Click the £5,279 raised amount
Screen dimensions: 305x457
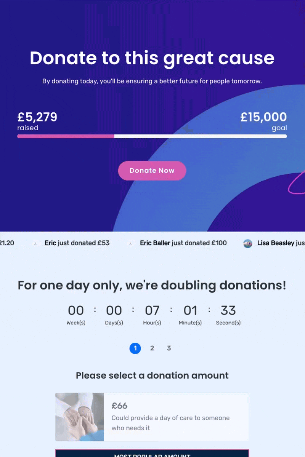tap(37, 117)
